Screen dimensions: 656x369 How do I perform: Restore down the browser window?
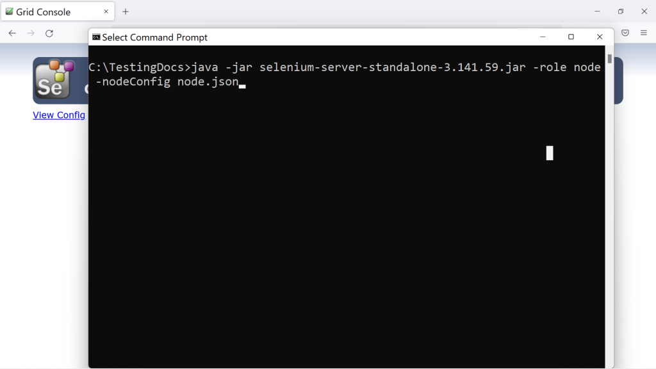click(x=621, y=12)
